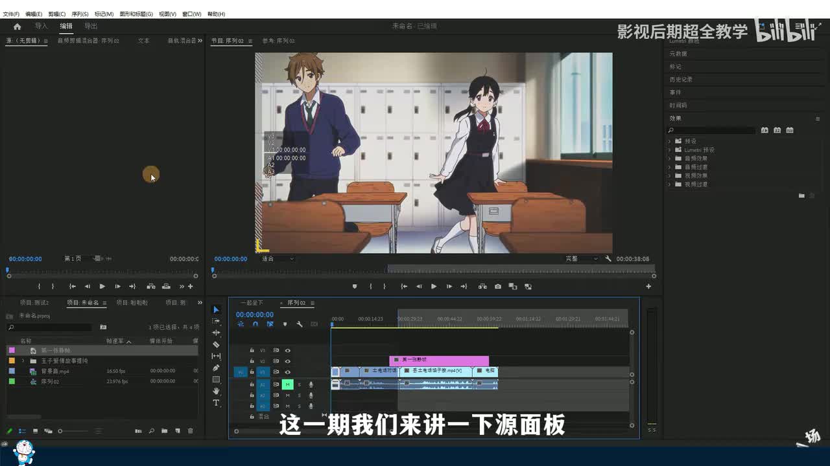
Task: Add marker in timeline header
Action: 285,324
